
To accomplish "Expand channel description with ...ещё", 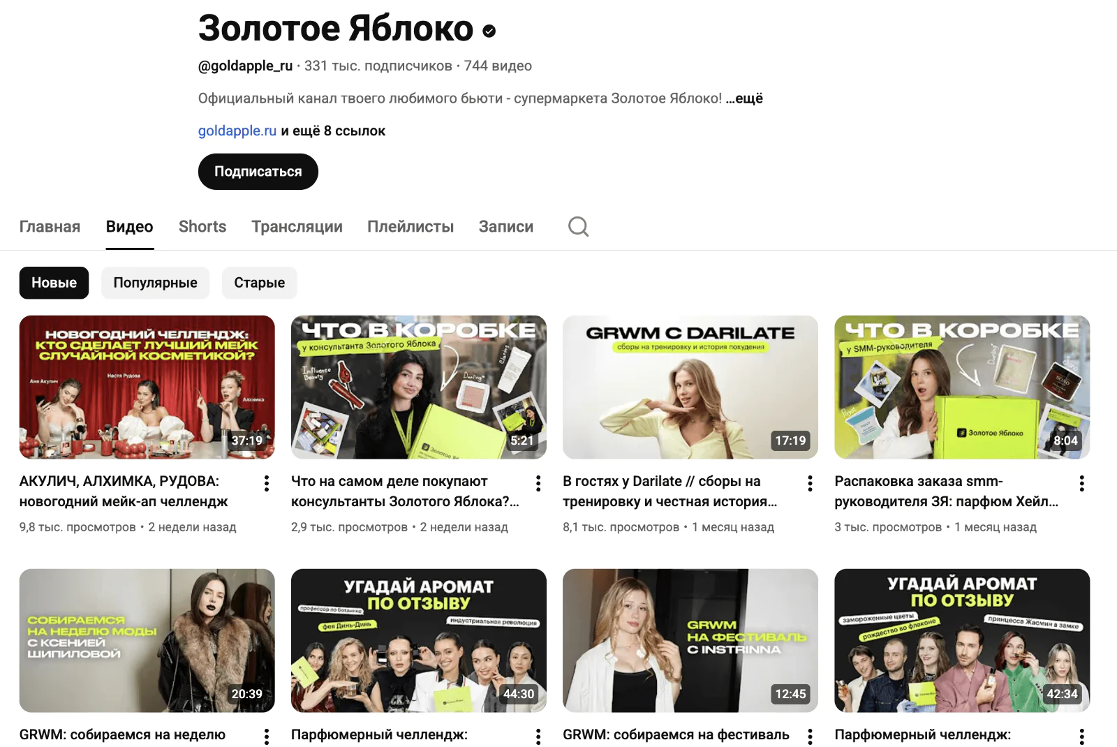I will (744, 98).
